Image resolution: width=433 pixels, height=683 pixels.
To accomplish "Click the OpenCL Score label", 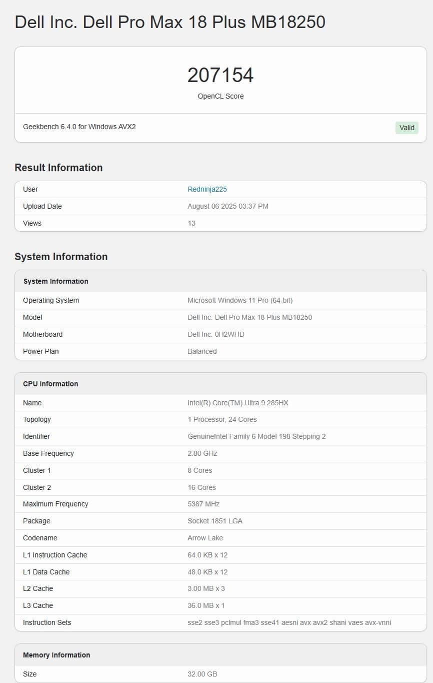I will tap(220, 96).
